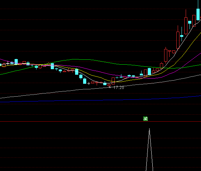
Task: Click the peak of the white indicator spike
Action: coord(149,129)
